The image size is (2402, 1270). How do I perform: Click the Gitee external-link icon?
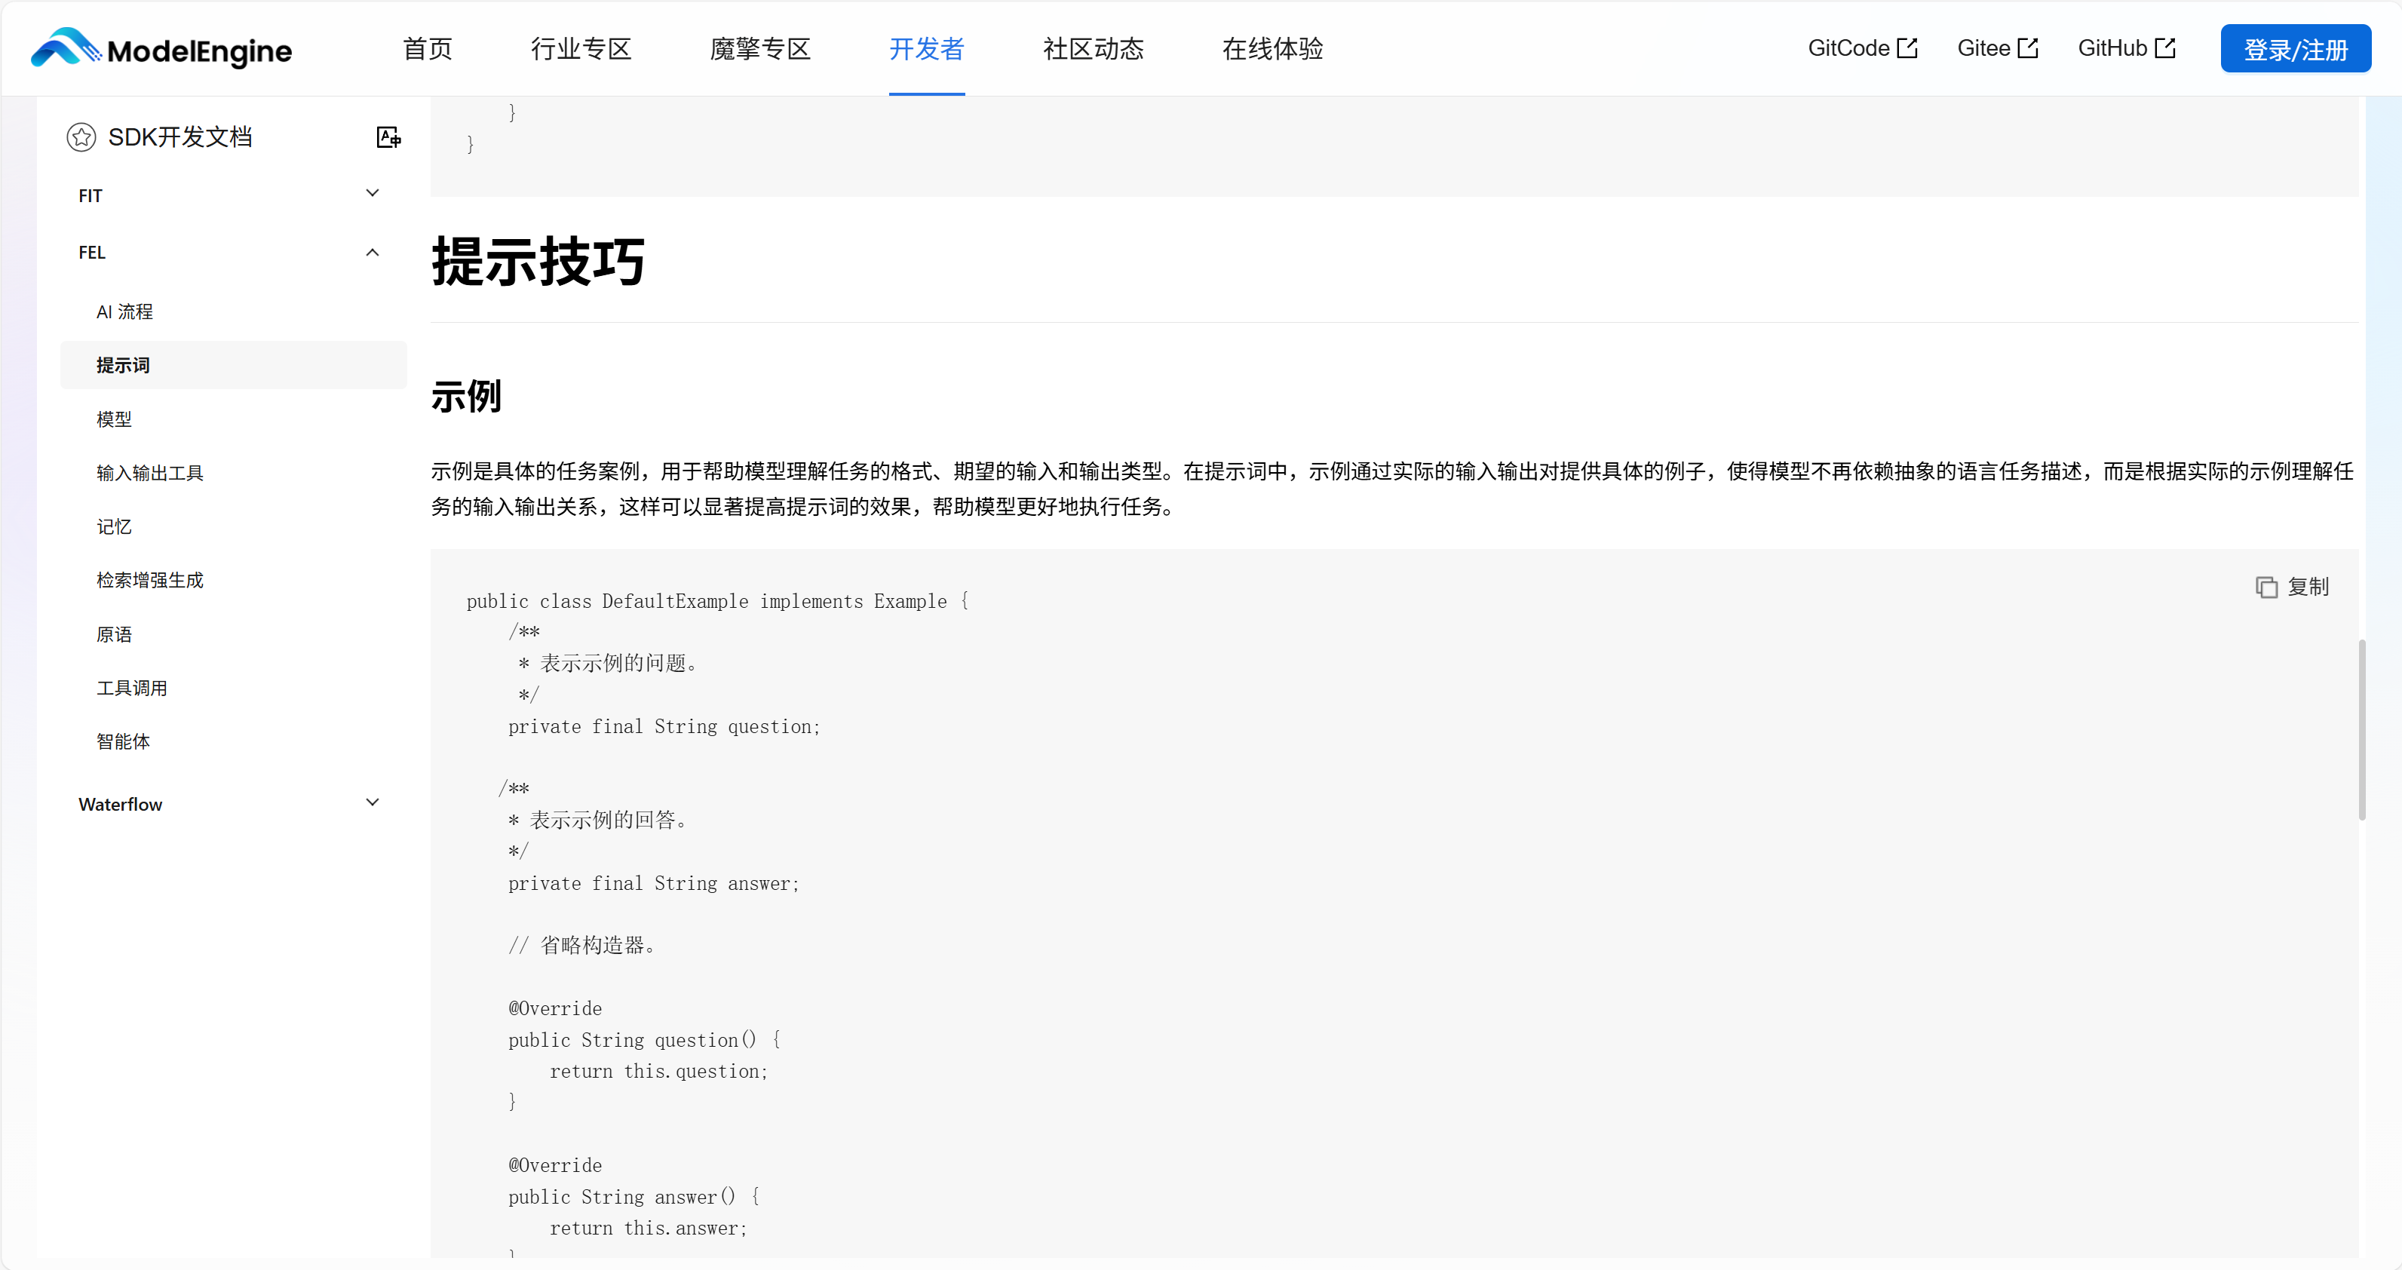2028,47
